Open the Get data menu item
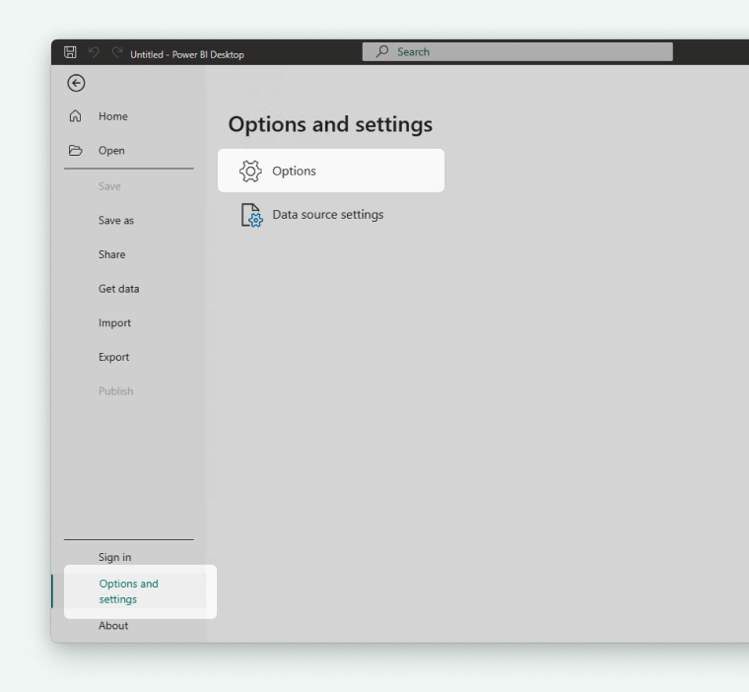Image resolution: width=749 pixels, height=692 pixels. click(x=118, y=289)
